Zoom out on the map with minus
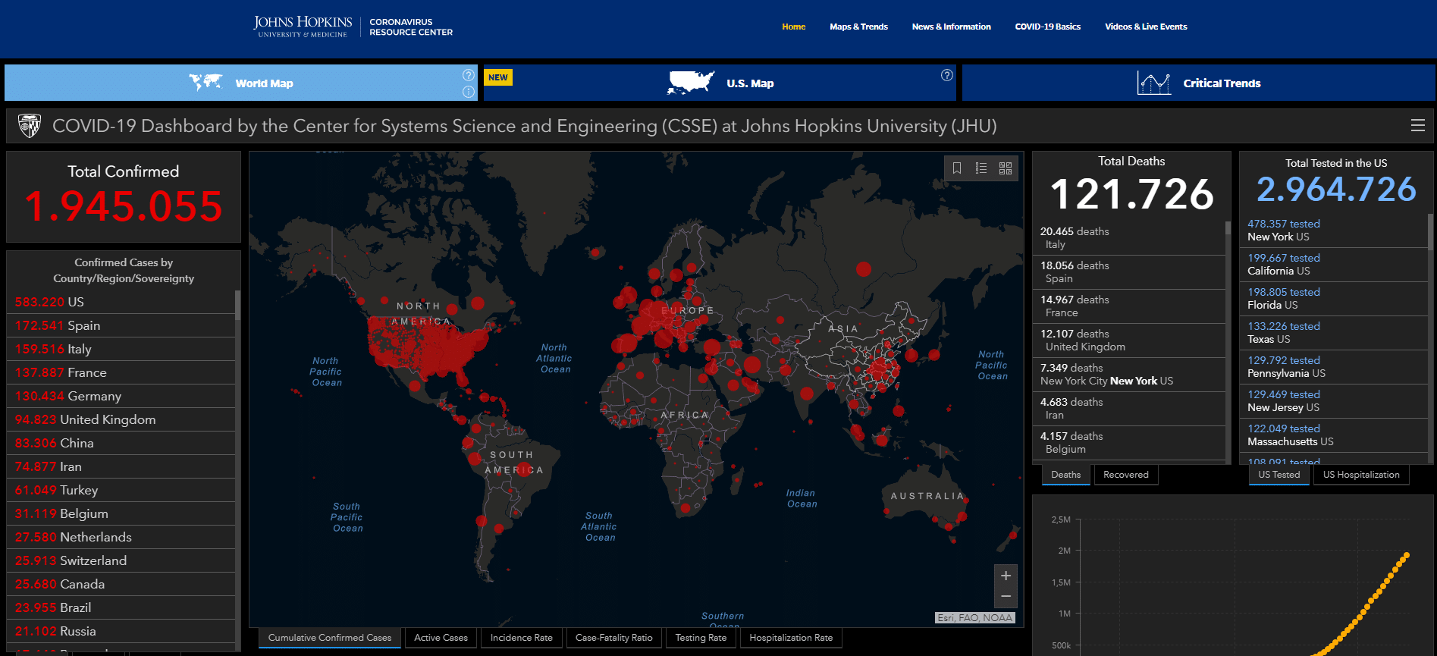 (x=1006, y=597)
